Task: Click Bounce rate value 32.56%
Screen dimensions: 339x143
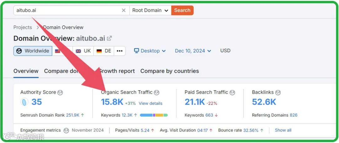Action: coord(251,130)
